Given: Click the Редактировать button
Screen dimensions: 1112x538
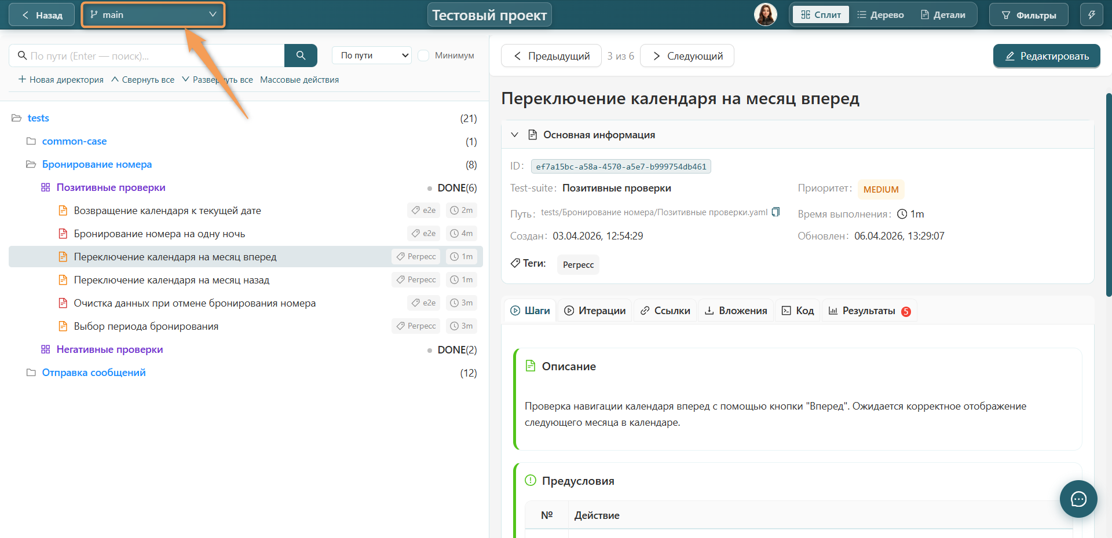Looking at the screenshot, I should click(1047, 56).
